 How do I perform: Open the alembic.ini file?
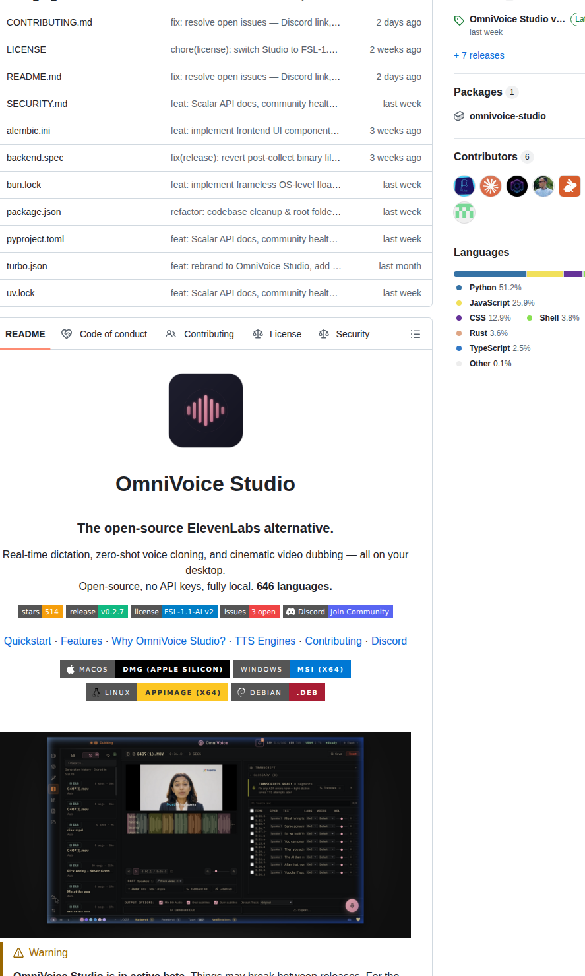(28, 131)
